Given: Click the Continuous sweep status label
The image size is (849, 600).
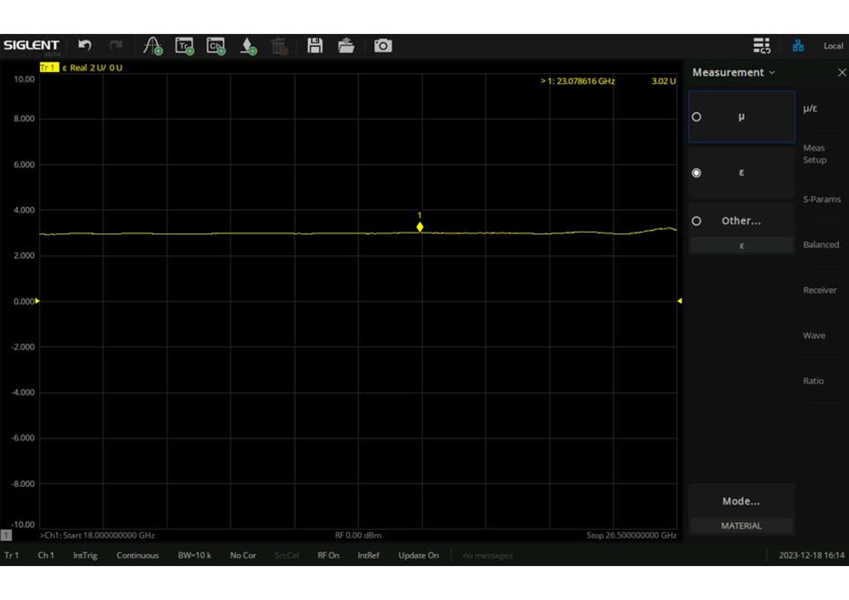Looking at the screenshot, I should (138, 555).
